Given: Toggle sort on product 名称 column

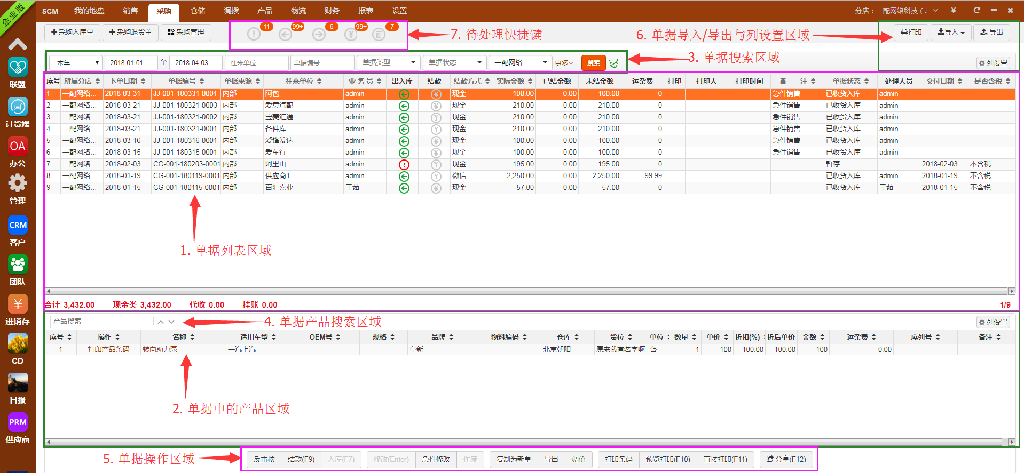Looking at the screenshot, I should pos(183,337).
